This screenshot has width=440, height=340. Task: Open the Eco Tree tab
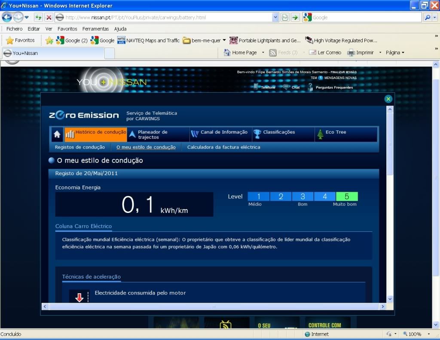(346, 134)
